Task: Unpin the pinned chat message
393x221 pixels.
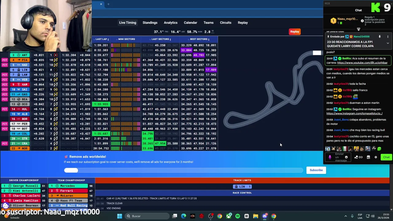Action: pyautogui.click(x=379, y=37)
